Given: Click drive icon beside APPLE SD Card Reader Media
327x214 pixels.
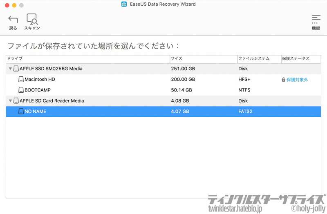Looking at the screenshot, I should pyautogui.click(x=16, y=100).
